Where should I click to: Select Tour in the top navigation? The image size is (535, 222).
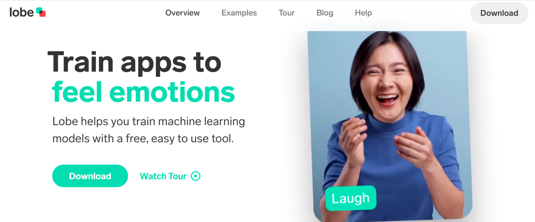click(286, 13)
